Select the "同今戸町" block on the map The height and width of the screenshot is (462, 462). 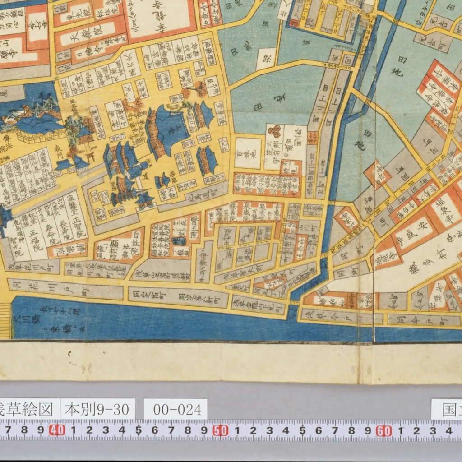click(x=424, y=319)
